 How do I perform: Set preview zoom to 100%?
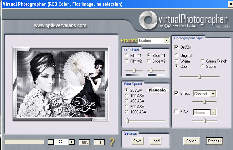click(x=84, y=142)
